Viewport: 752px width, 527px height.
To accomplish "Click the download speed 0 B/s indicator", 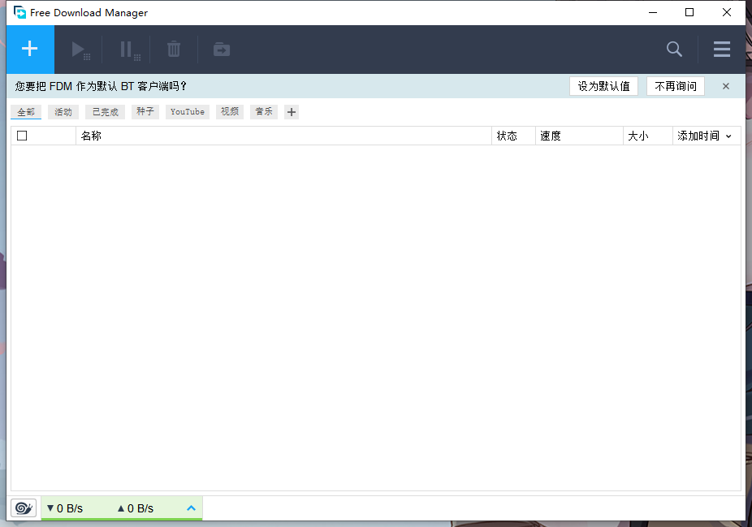I will coord(65,508).
